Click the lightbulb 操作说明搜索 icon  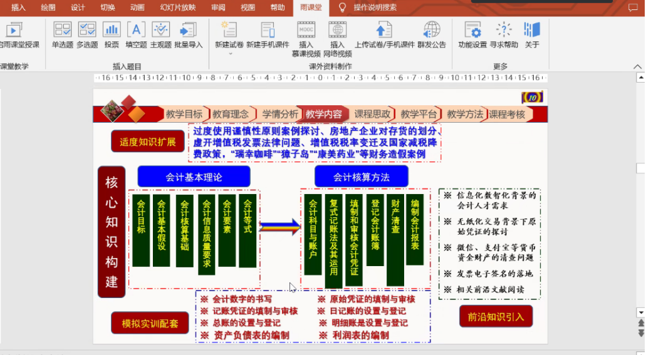pyautogui.click(x=342, y=8)
